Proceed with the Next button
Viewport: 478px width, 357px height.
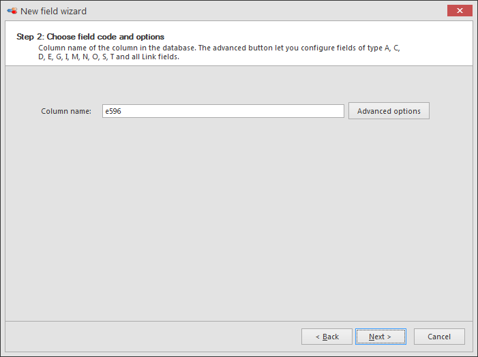click(x=380, y=337)
